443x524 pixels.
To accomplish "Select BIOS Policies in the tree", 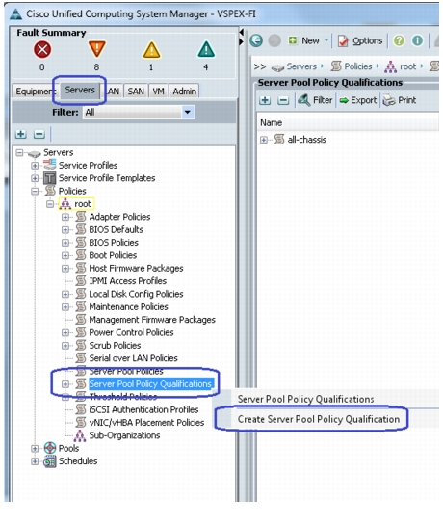I will 114,243.
